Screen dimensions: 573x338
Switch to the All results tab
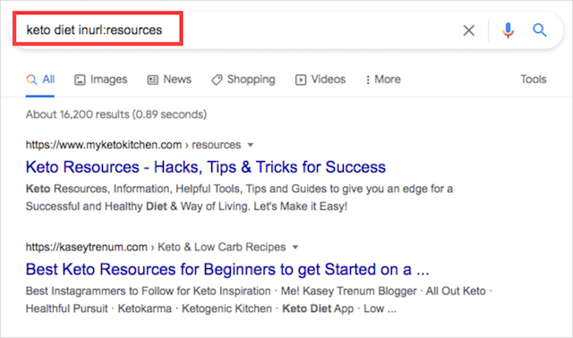point(40,80)
